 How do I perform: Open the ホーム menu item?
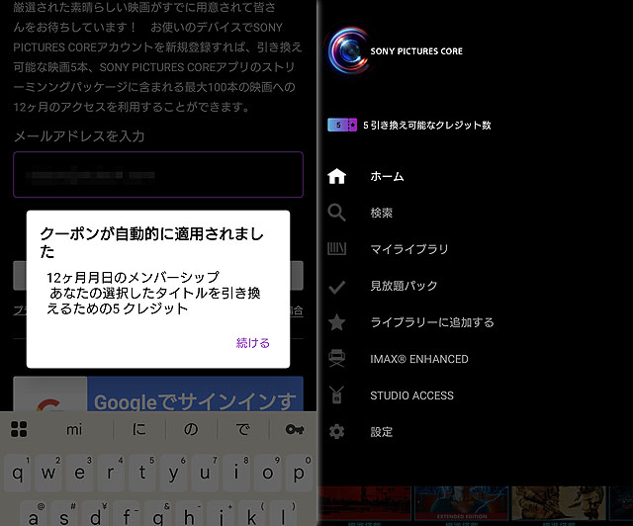click(387, 177)
